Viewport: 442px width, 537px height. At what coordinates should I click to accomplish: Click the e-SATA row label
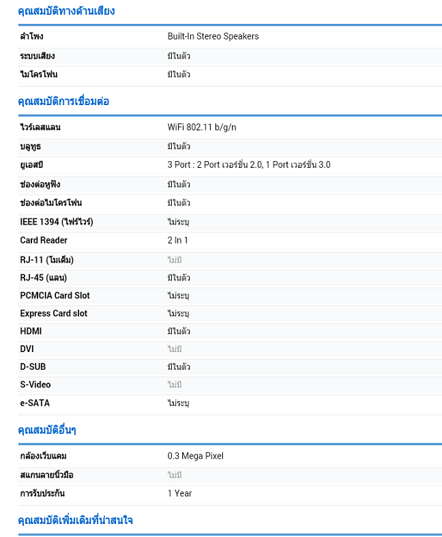click(35, 403)
